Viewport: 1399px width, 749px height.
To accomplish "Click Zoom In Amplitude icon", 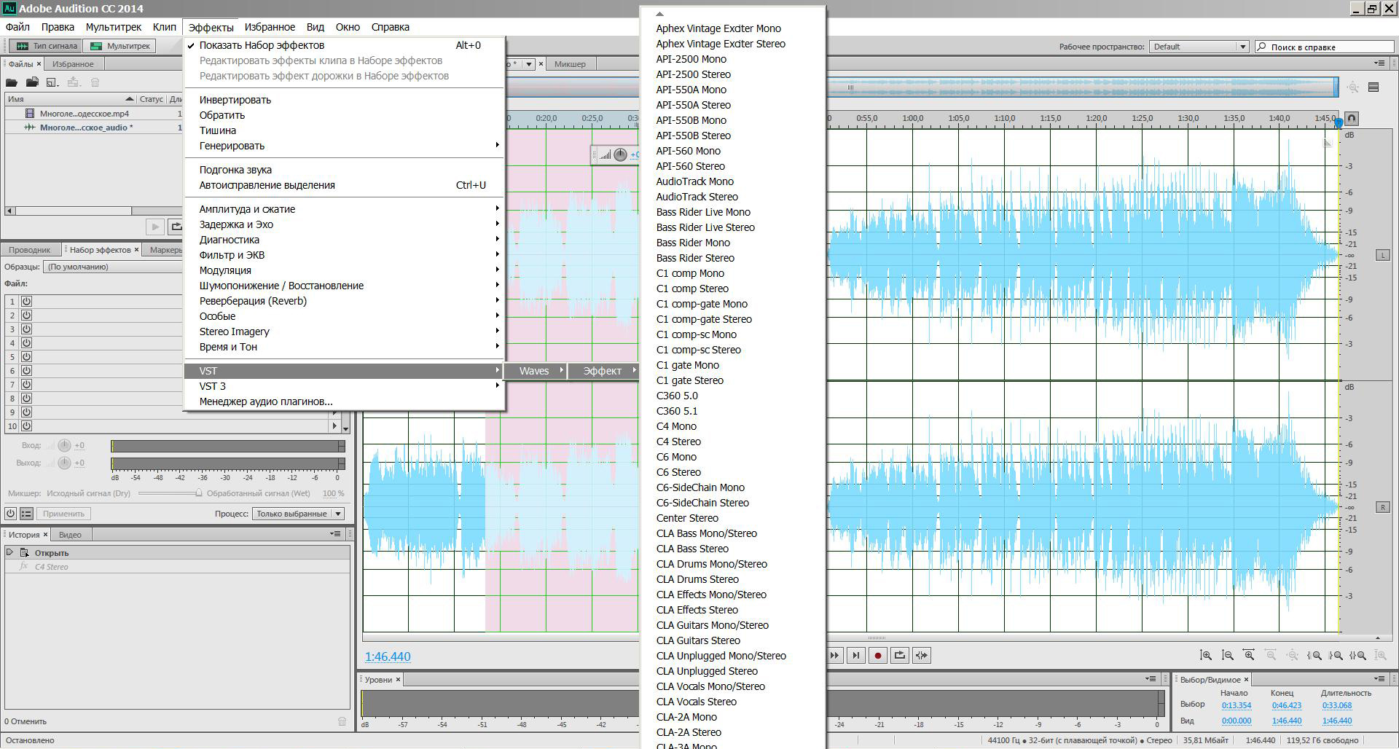I will tap(1206, 656).
